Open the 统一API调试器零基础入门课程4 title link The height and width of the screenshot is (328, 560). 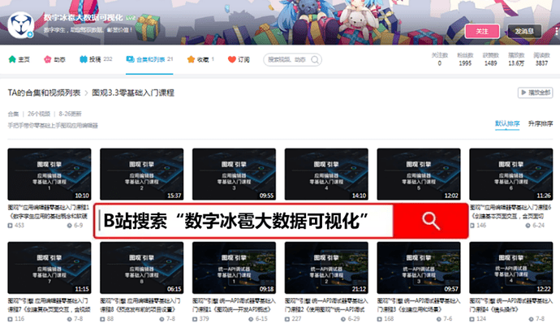click(511, 305)
